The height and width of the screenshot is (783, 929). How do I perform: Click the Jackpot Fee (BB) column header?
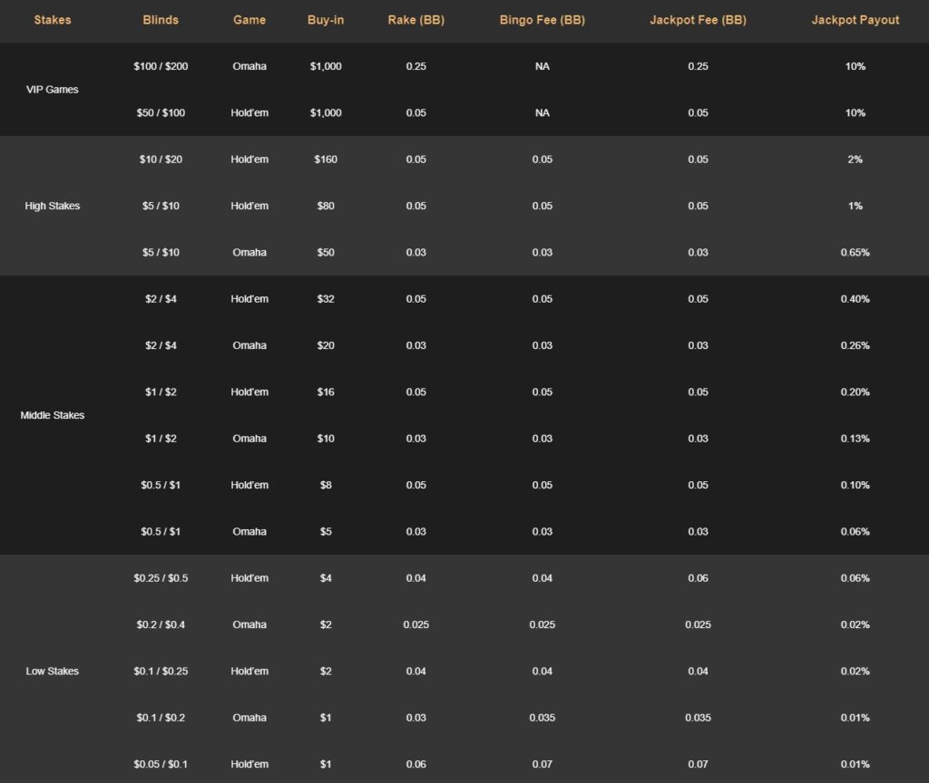click(x=697, y=19)
